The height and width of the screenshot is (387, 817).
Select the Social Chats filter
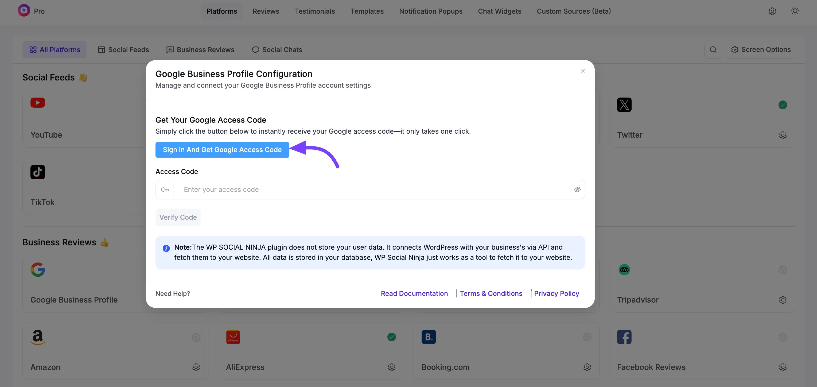277,49
